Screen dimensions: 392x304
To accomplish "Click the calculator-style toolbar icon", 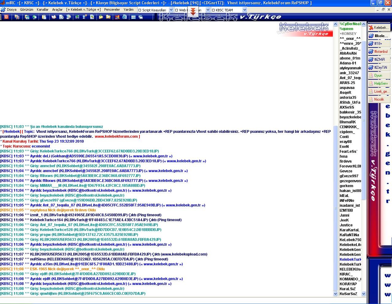I will [27, 17].
